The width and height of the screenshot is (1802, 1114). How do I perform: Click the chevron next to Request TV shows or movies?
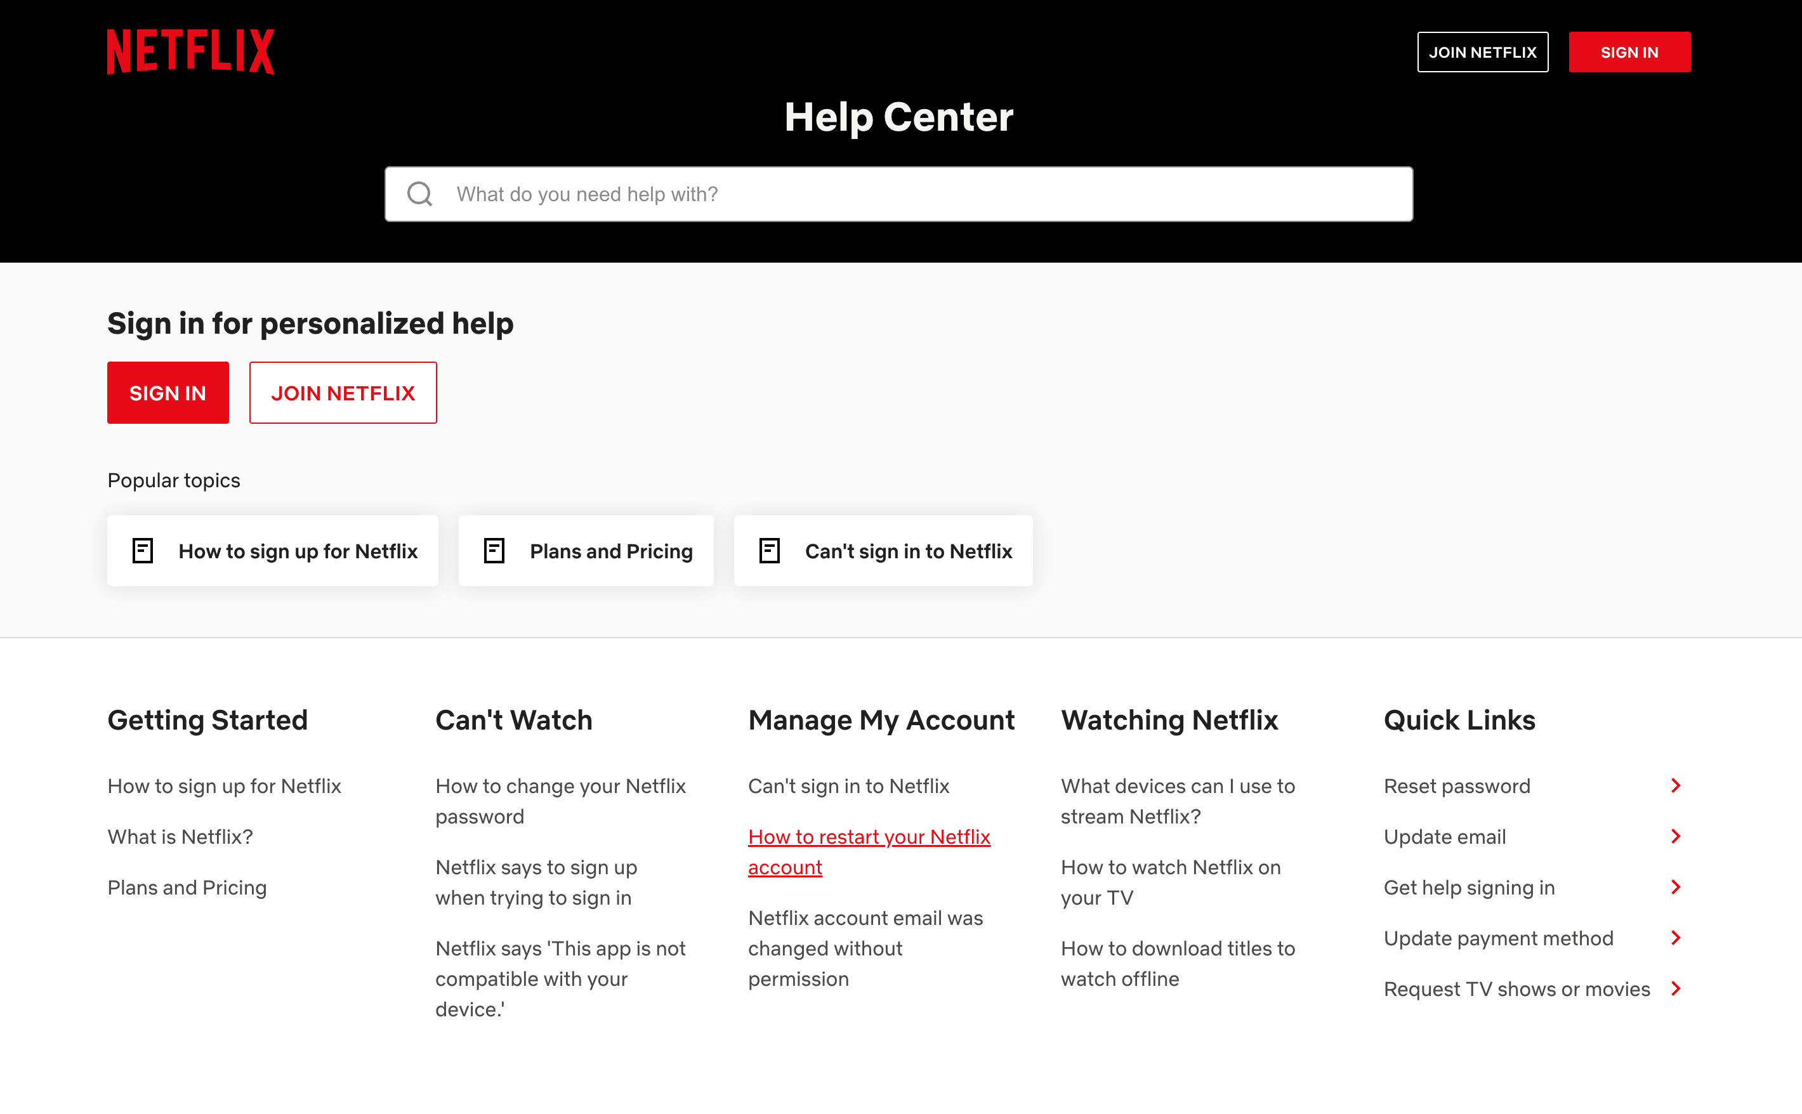click(x=1676, y=989)
